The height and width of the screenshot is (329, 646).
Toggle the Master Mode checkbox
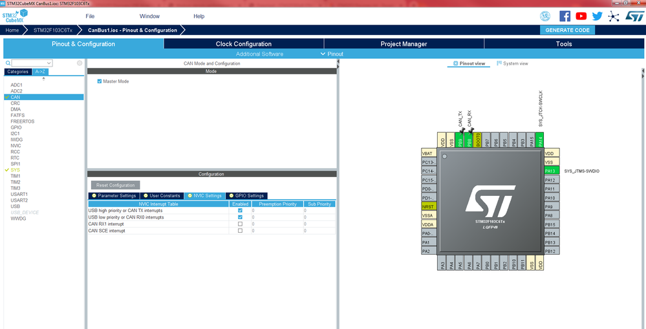click(x=100, y=81)
